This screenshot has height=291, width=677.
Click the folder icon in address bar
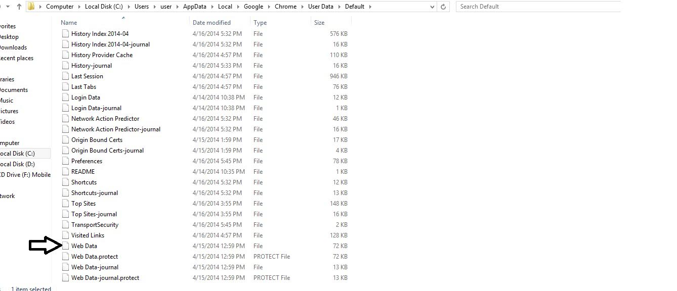tap(31, 7)
